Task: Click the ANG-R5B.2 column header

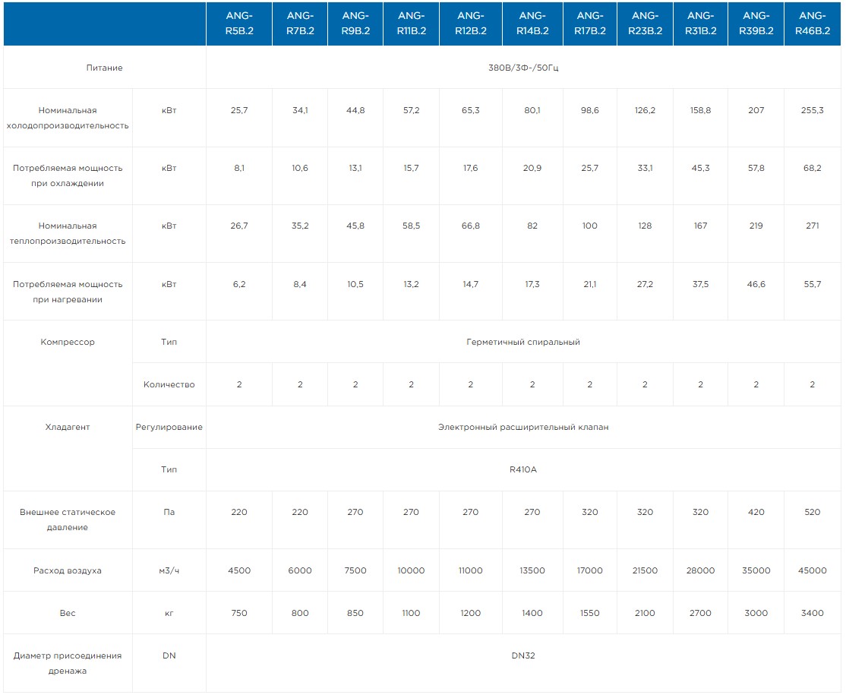Action: click(239, 23)
